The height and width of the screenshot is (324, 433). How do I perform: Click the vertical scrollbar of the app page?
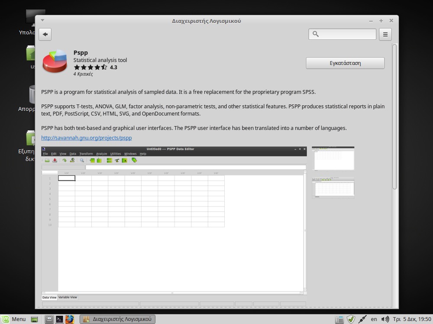[x=395, y=117]
